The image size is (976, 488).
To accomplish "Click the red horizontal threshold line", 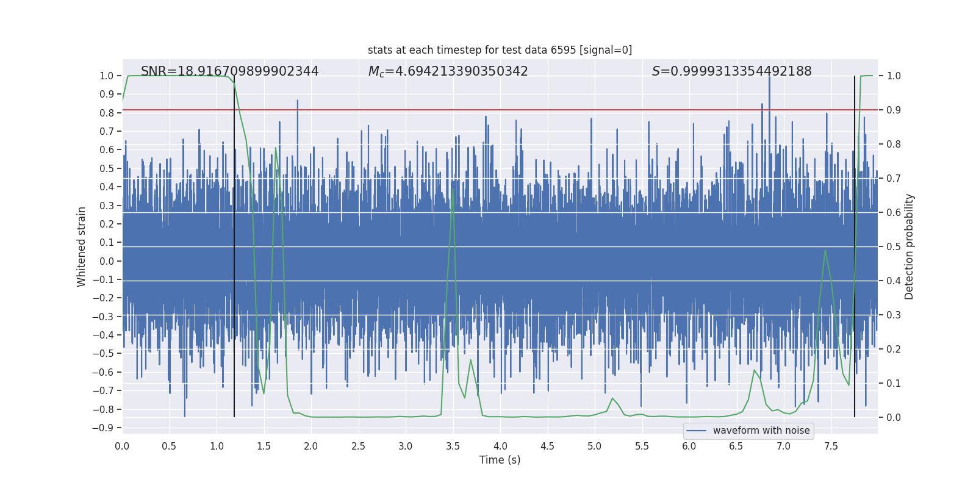I will coord(500,110).
